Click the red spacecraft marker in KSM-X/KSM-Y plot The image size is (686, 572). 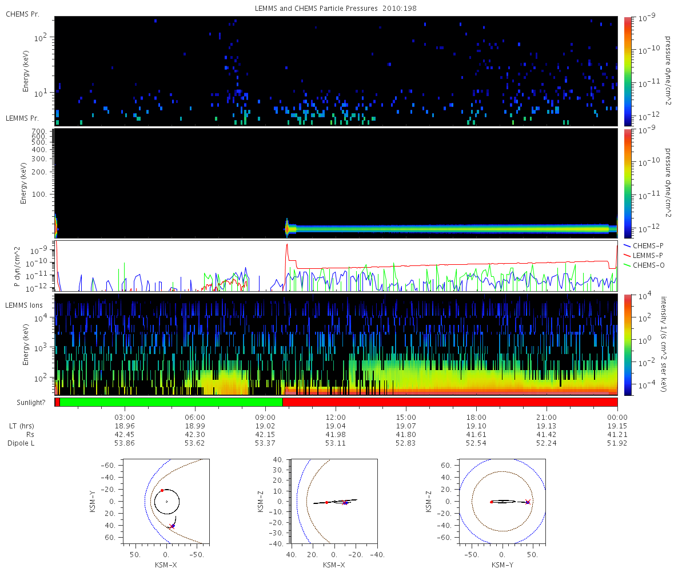point(172,526)
